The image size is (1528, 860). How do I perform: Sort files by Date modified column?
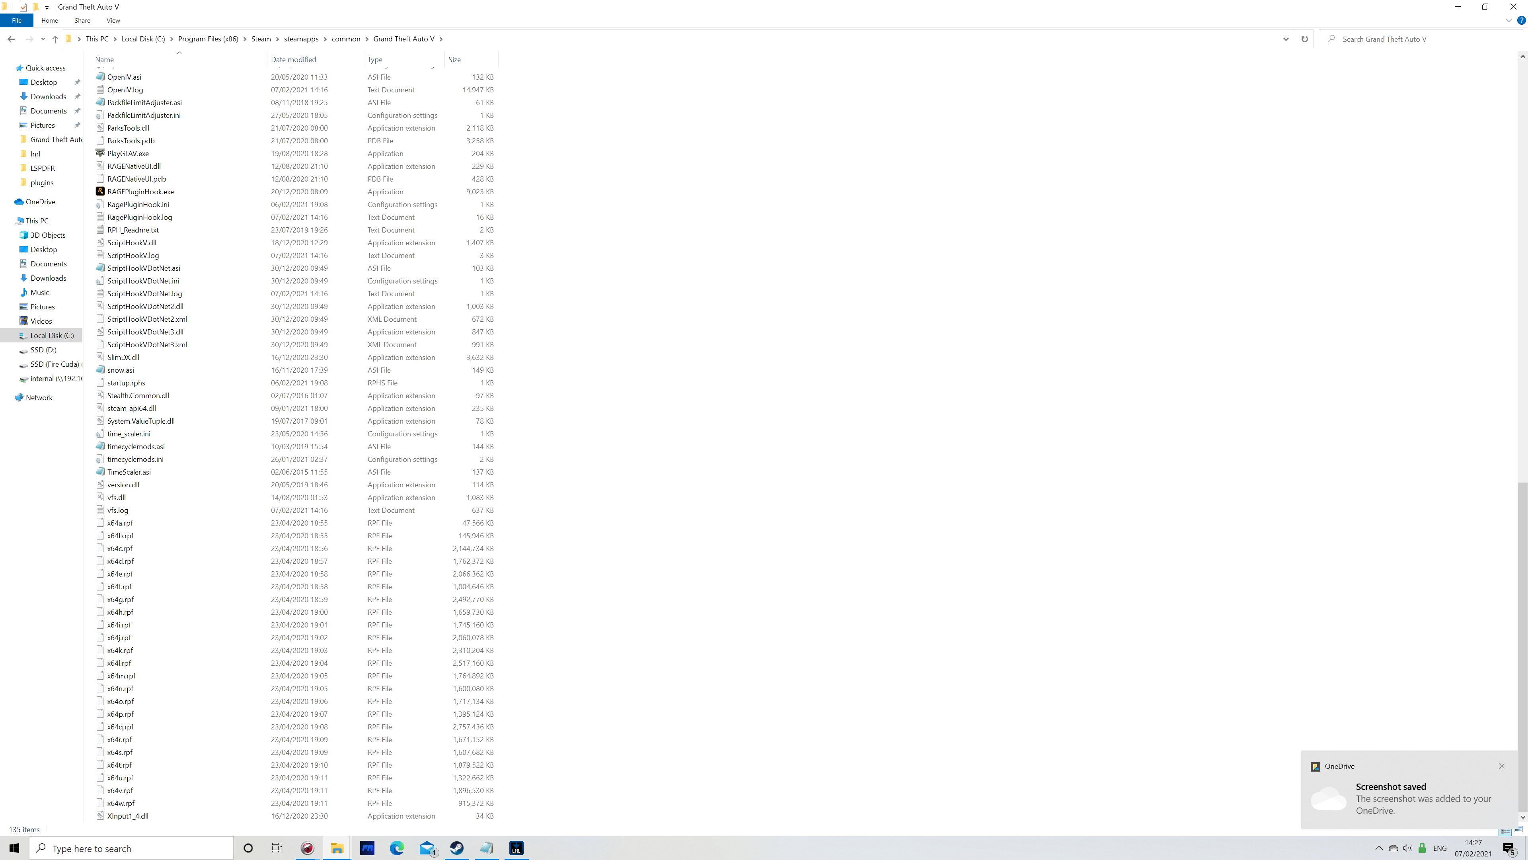tap(294, 59)
